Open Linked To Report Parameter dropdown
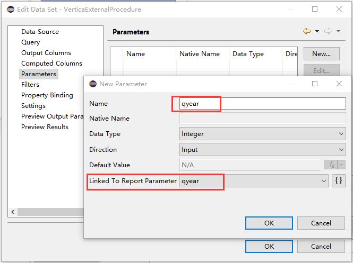 pyautogui.click(x=323, y=181)
